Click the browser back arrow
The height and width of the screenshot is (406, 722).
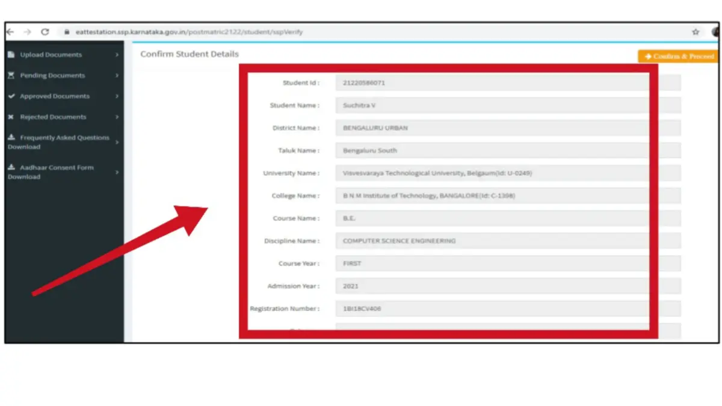pos(10,32)
